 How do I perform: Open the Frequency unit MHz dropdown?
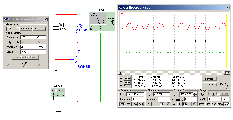point(41,38)
